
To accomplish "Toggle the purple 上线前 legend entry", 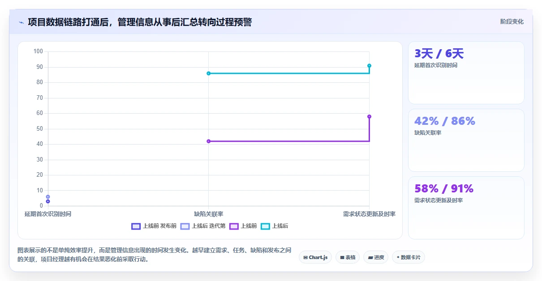I will pos(243,226).
